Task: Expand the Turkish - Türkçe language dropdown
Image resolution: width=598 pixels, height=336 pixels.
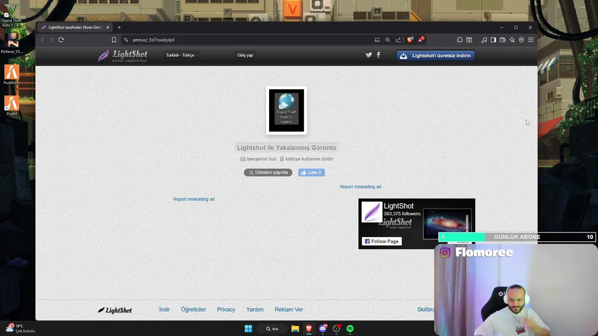Action: 182,56
